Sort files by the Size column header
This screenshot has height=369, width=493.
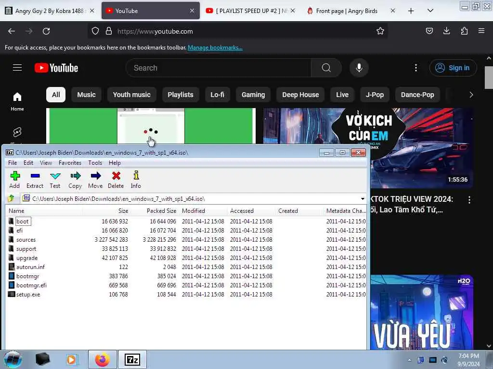tap(107, 211)
